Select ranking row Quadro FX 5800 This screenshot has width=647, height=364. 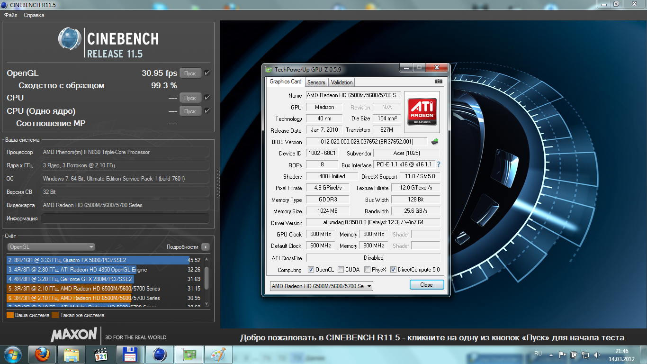tap(104, 260)
